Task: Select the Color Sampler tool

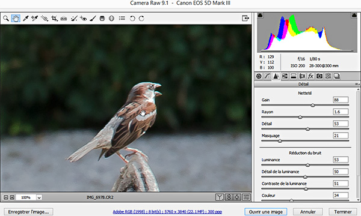Action: pyautogui.click(x=35, y=19)
